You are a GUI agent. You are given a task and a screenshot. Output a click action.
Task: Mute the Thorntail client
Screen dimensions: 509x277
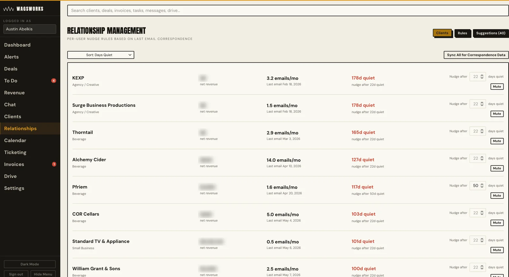(x=497, y=141)
